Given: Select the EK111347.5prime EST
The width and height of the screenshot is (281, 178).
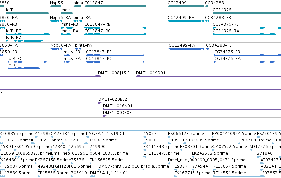Looking at the screenshot, I should click(x=144, y=157).
